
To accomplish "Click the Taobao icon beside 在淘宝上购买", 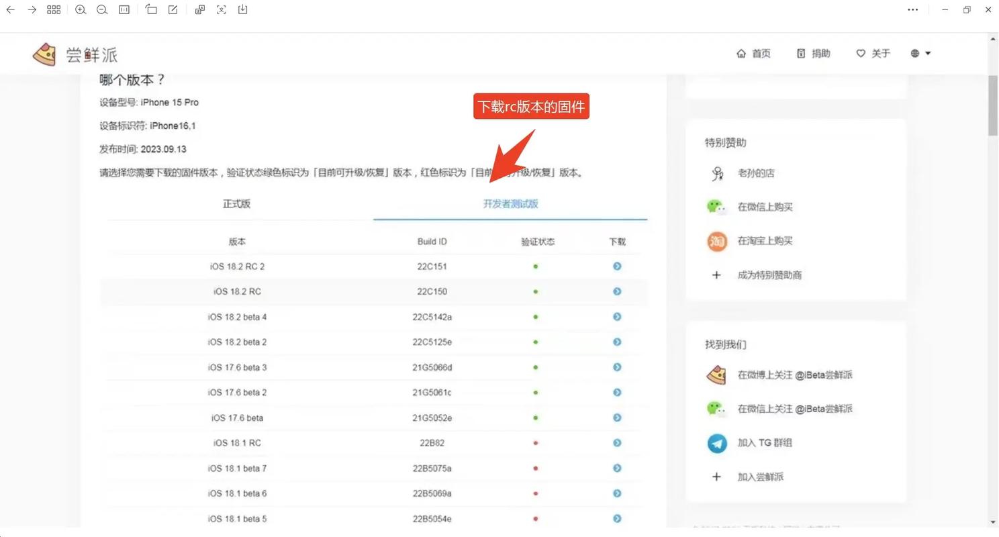I will [x=716, y=240].
